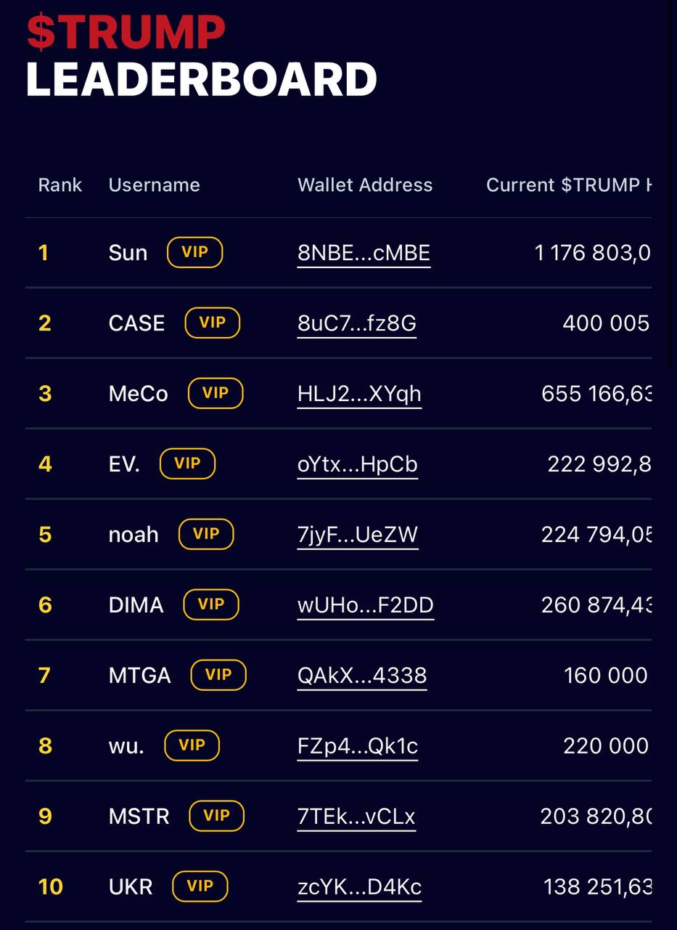Open wallet address zcYK...D4Kc
This screenshot has width=677, height=930.
[x=359, y=887]
